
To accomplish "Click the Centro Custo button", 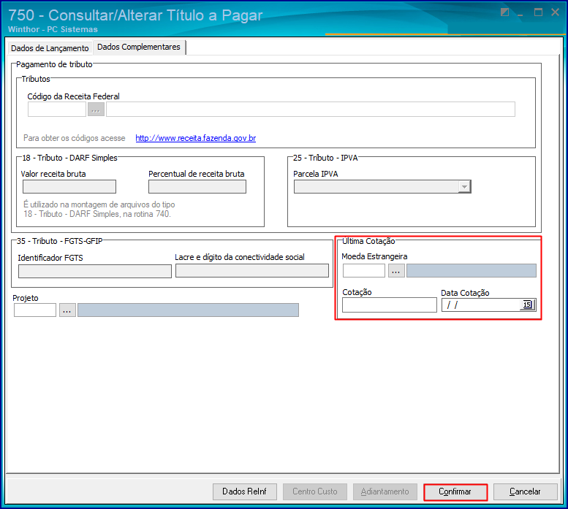I will coord(315,491).
